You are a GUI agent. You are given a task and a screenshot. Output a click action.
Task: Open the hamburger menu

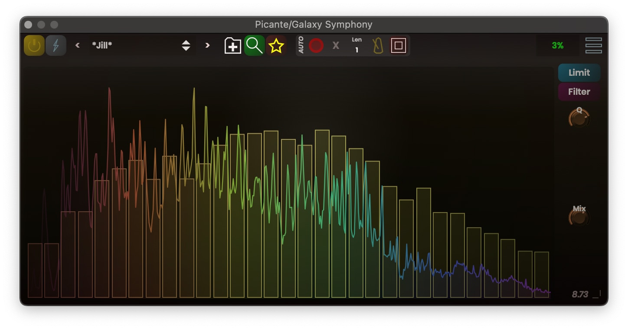click(x=593, y=45)
